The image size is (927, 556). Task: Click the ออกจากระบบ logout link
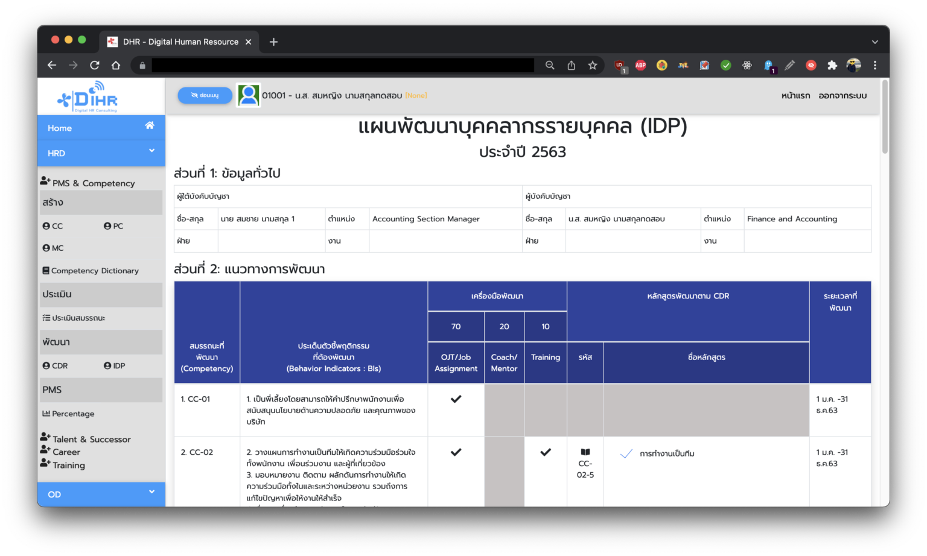(x=843, y=96)
